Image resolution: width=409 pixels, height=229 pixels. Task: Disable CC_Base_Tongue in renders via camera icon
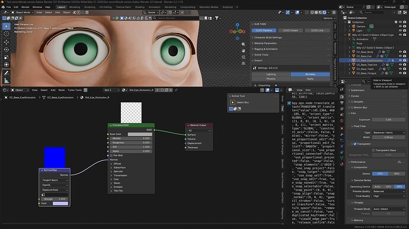(405, 73)
